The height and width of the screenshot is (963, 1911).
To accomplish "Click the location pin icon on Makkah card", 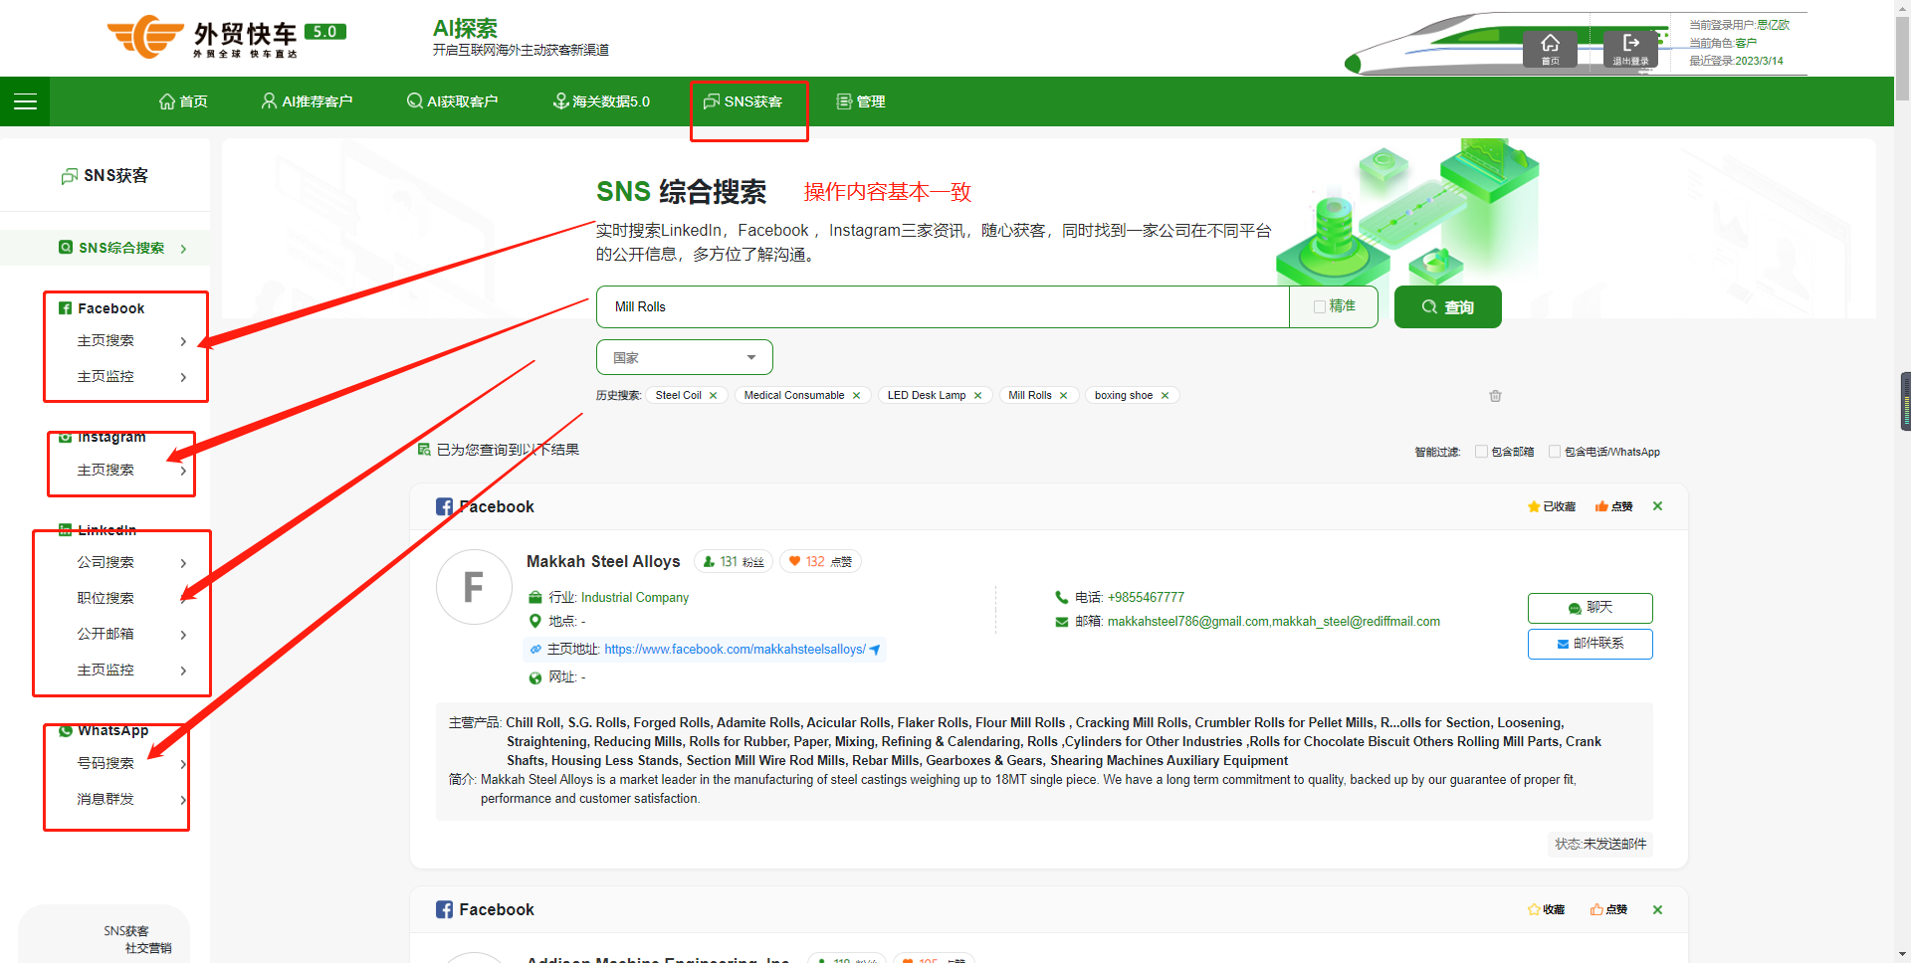I will [x=534, y=621].
